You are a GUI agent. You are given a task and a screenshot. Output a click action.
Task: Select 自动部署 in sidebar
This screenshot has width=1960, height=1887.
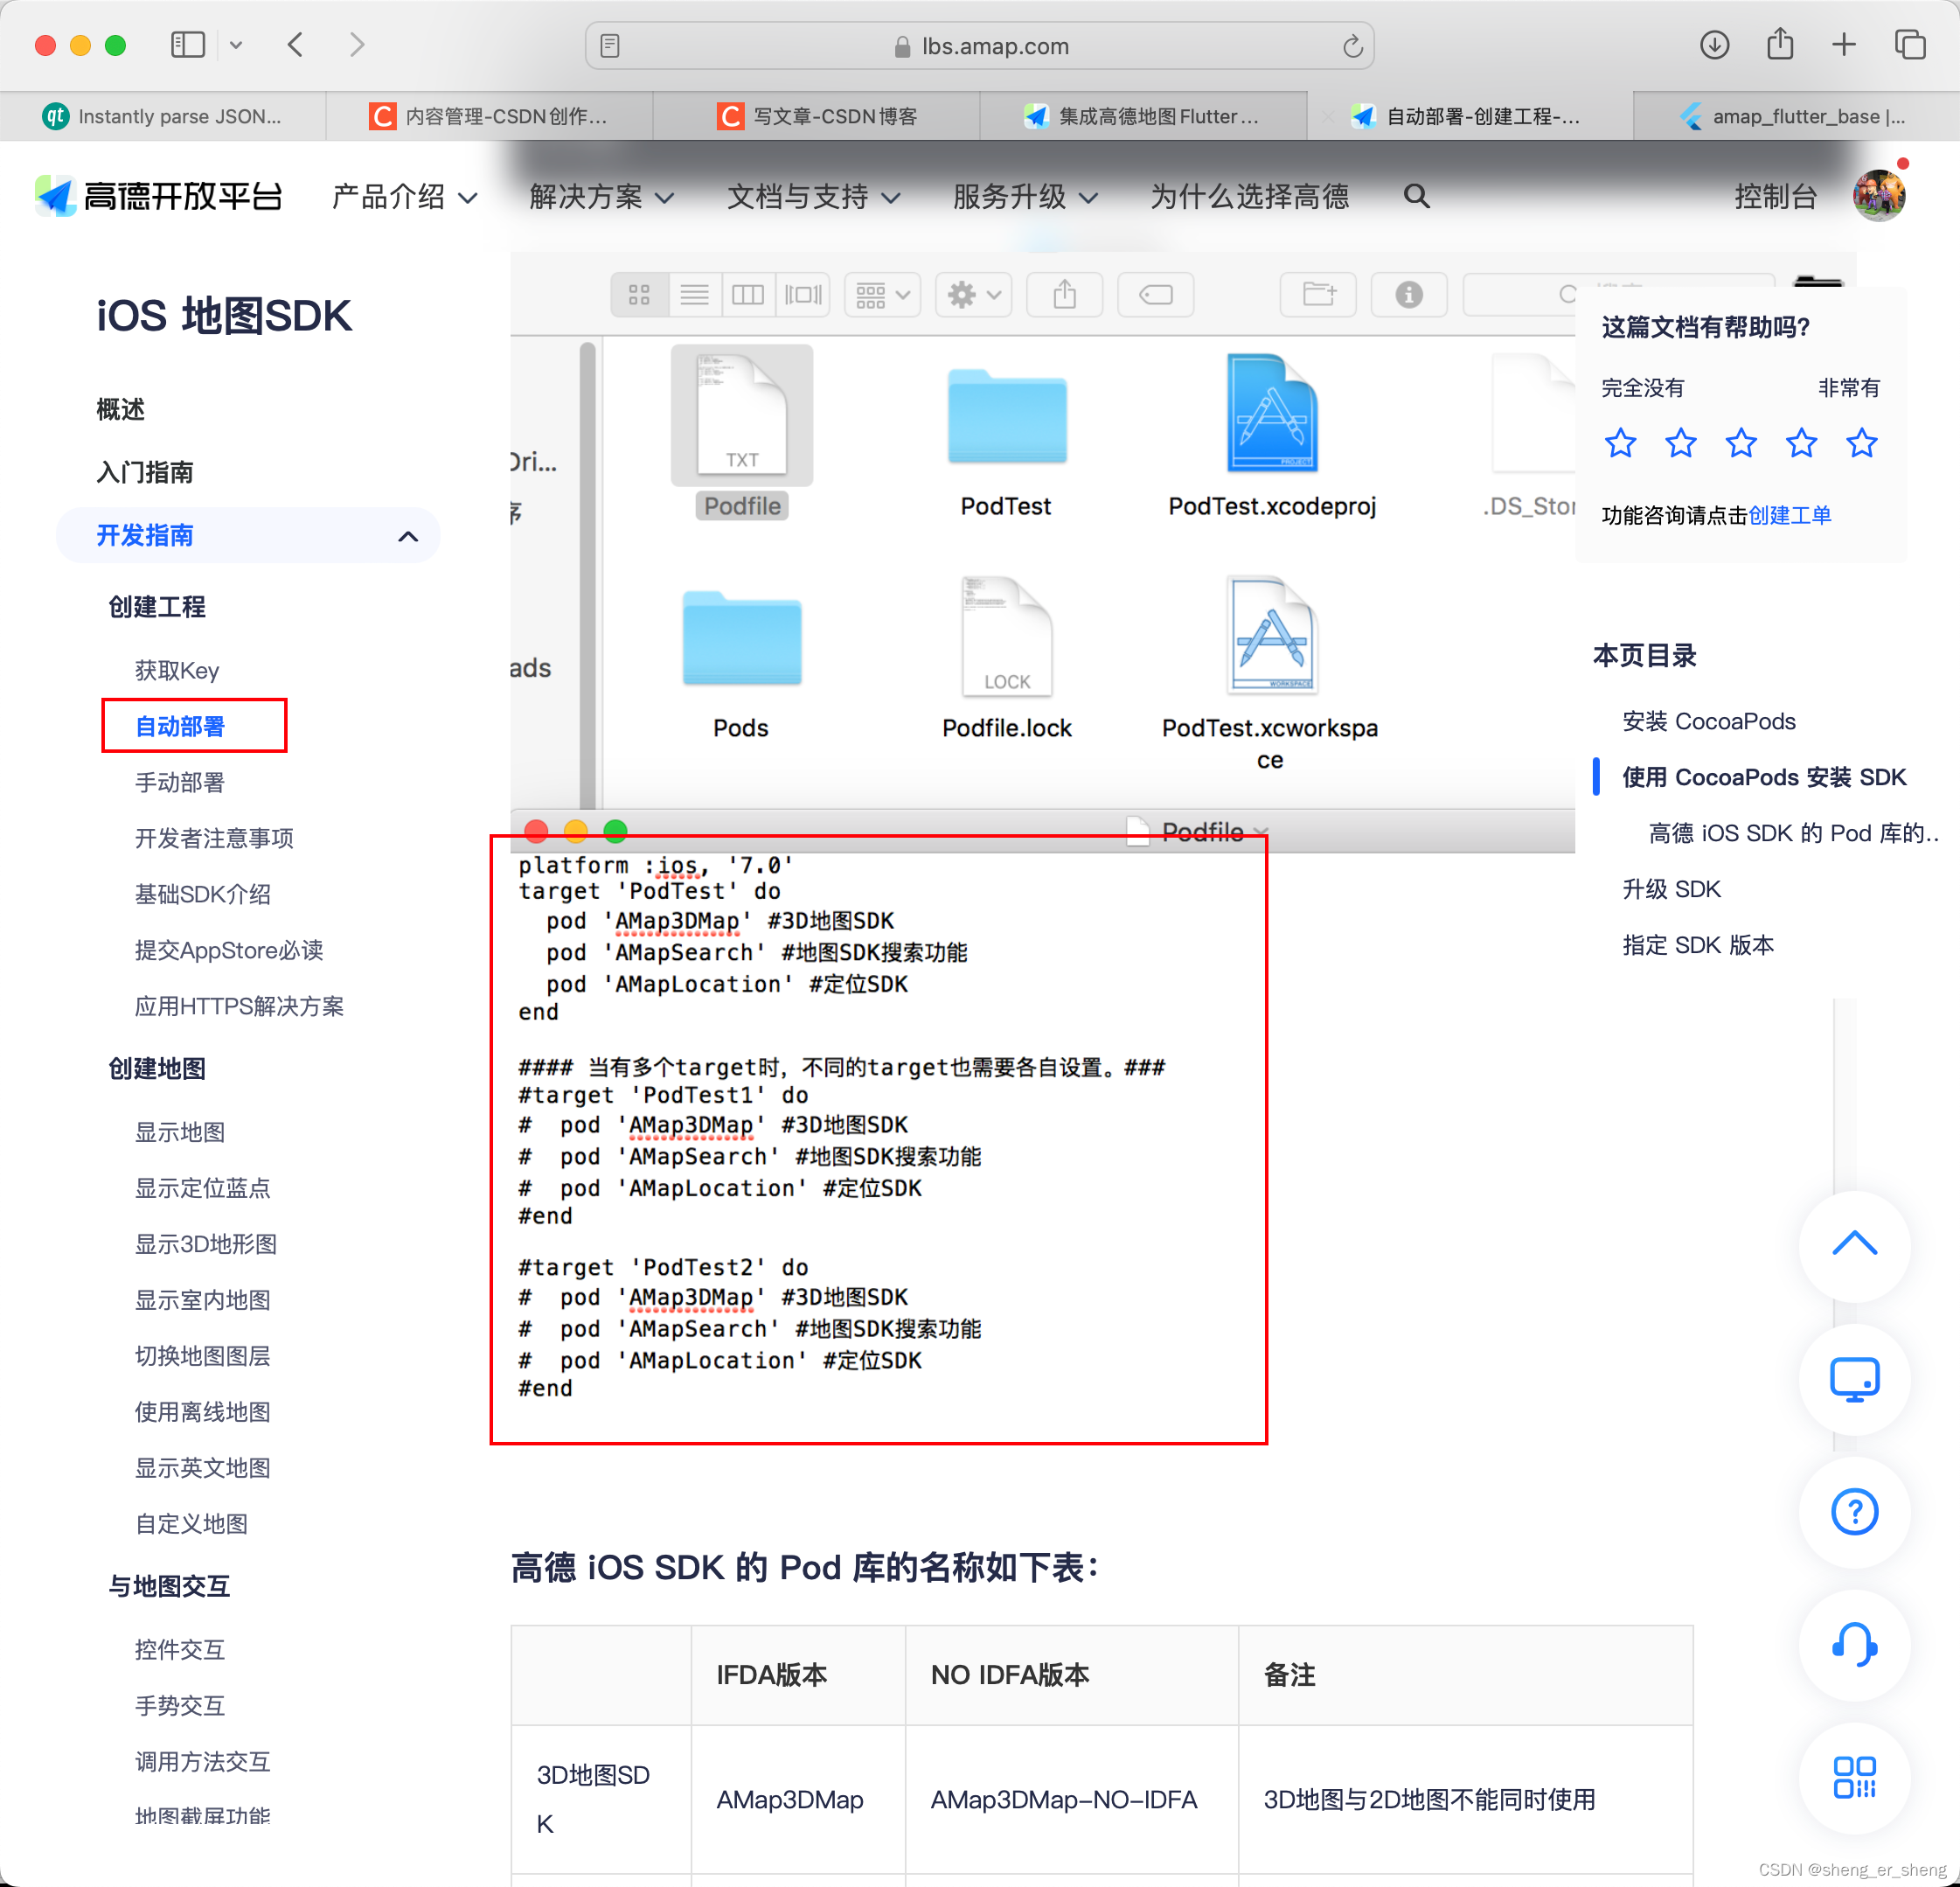click(x=180, y=726)
